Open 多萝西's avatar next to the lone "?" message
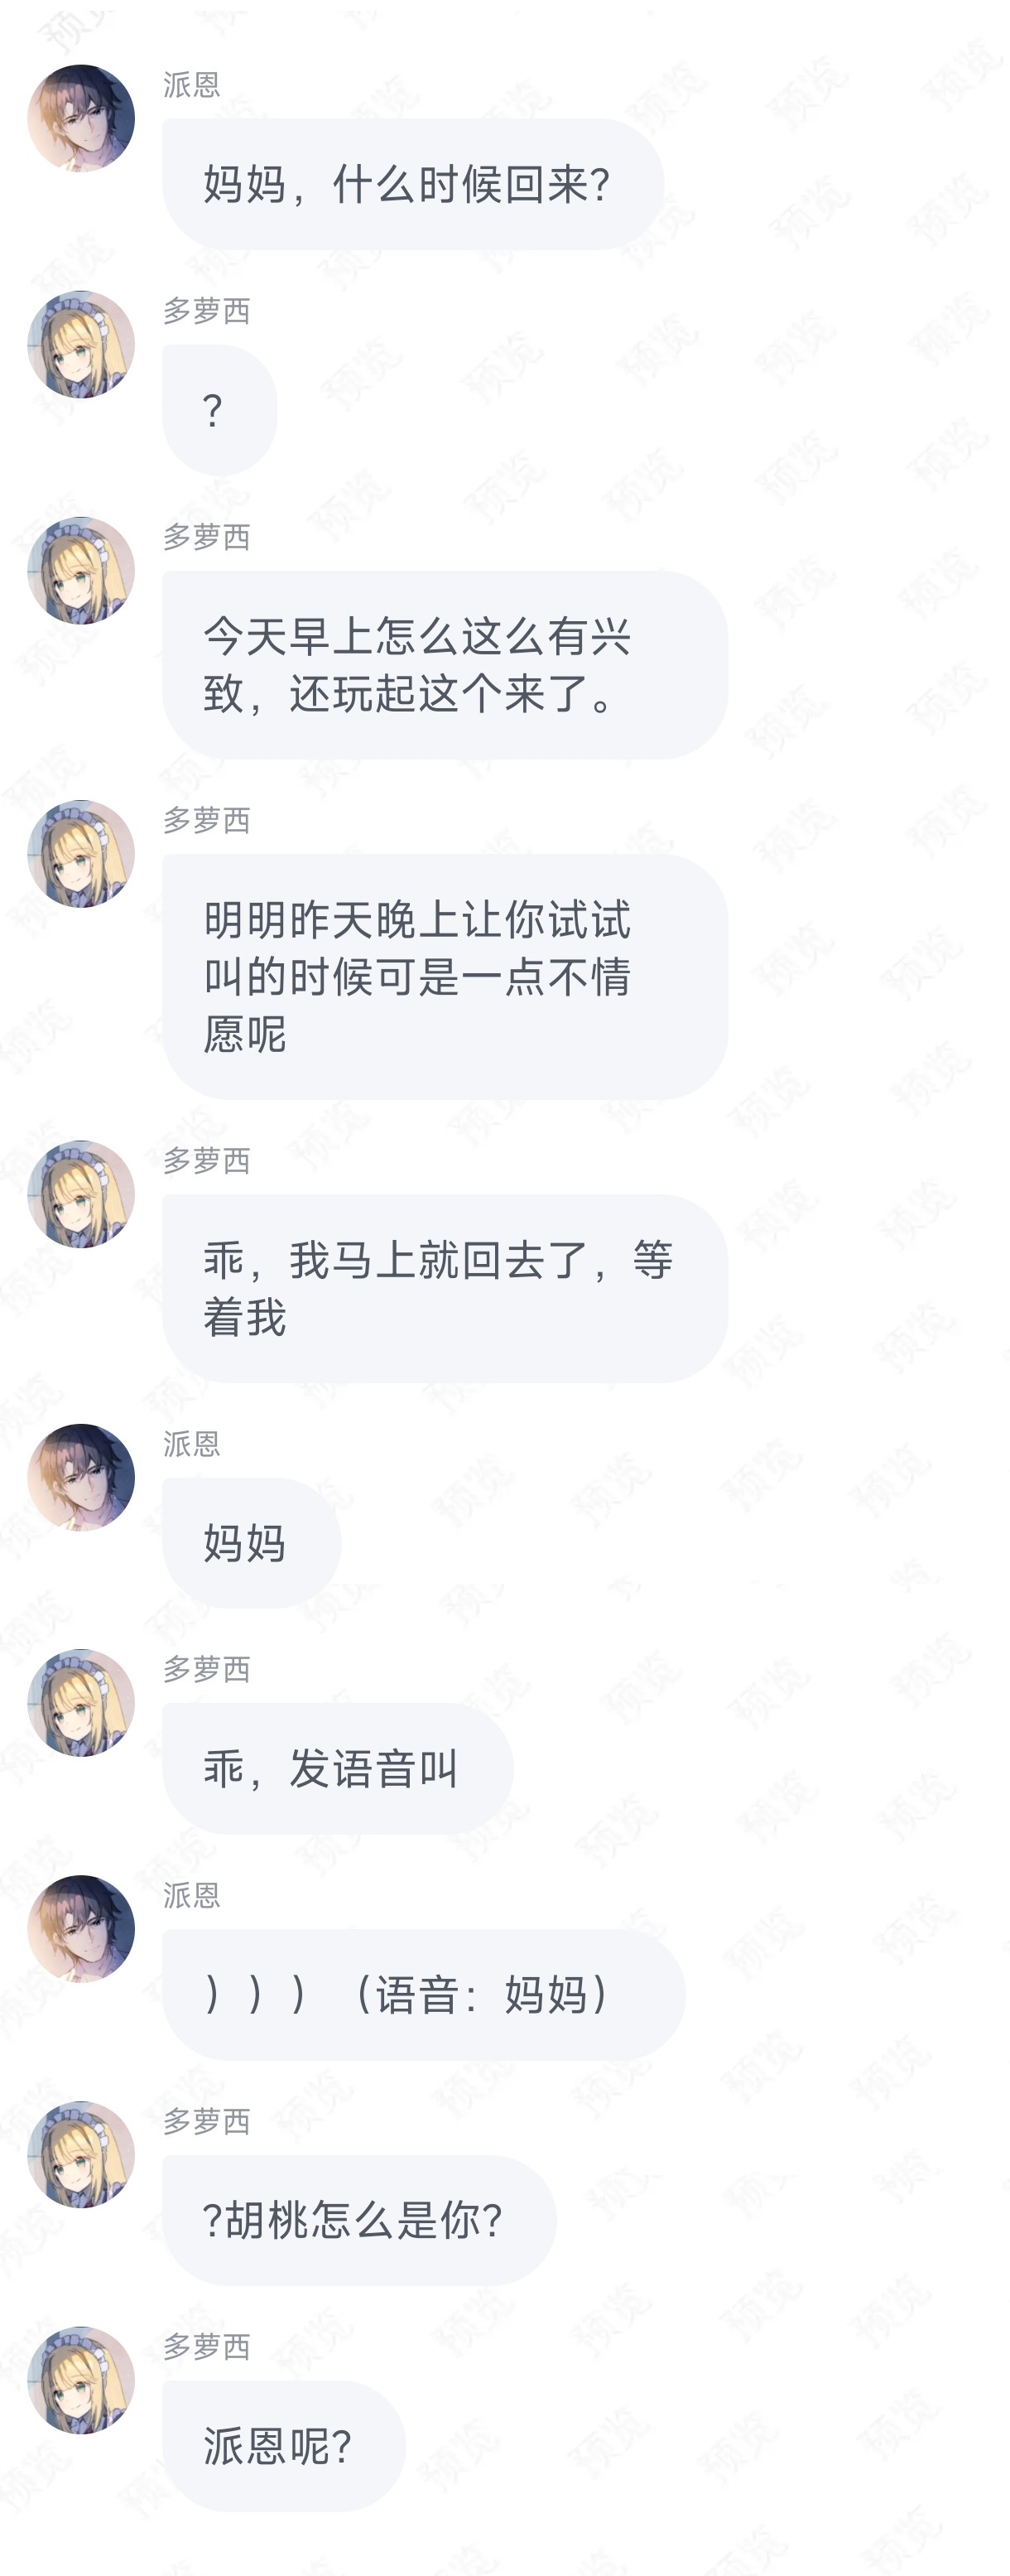The height and width of the screenshot is (2576, 1010). pos(81,344)
